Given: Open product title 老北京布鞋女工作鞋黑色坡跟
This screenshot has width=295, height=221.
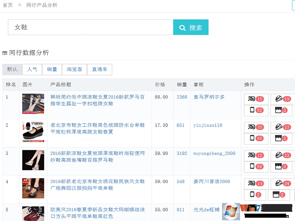Looking at the screenshot, I should [x=97, y=129].
